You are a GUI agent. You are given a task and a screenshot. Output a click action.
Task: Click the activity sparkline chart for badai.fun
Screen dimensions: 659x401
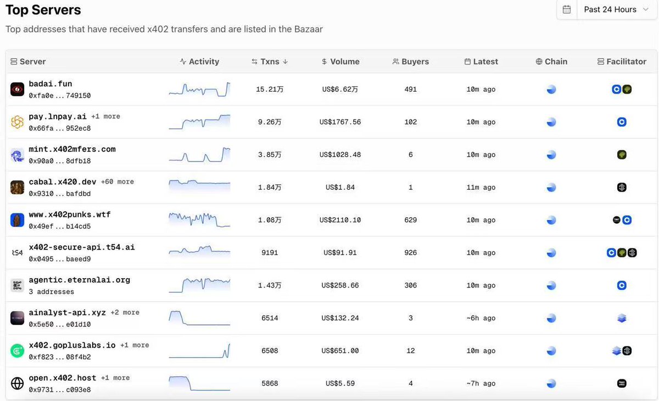pos(199,89)
